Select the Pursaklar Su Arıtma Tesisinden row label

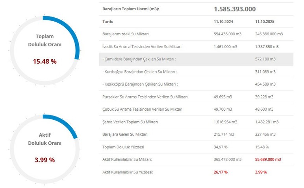tap(145, 97)
